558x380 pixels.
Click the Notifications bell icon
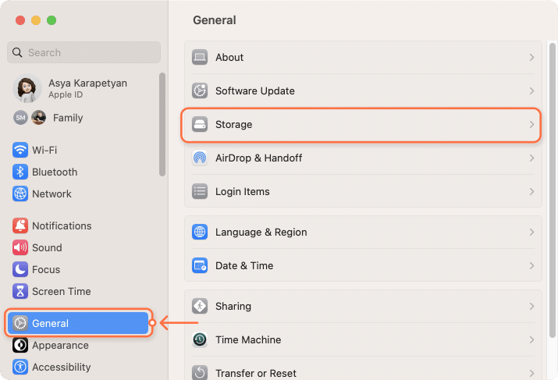pos(20,226)
